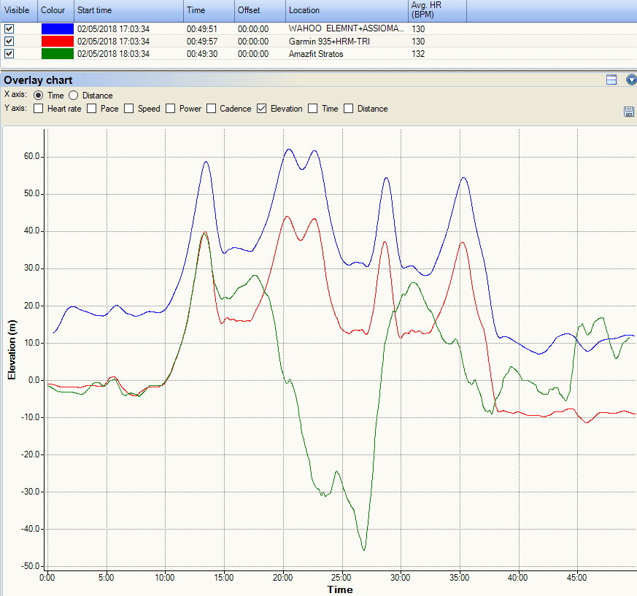
Task: Check the Speed Y axis option
Action: 129,109
